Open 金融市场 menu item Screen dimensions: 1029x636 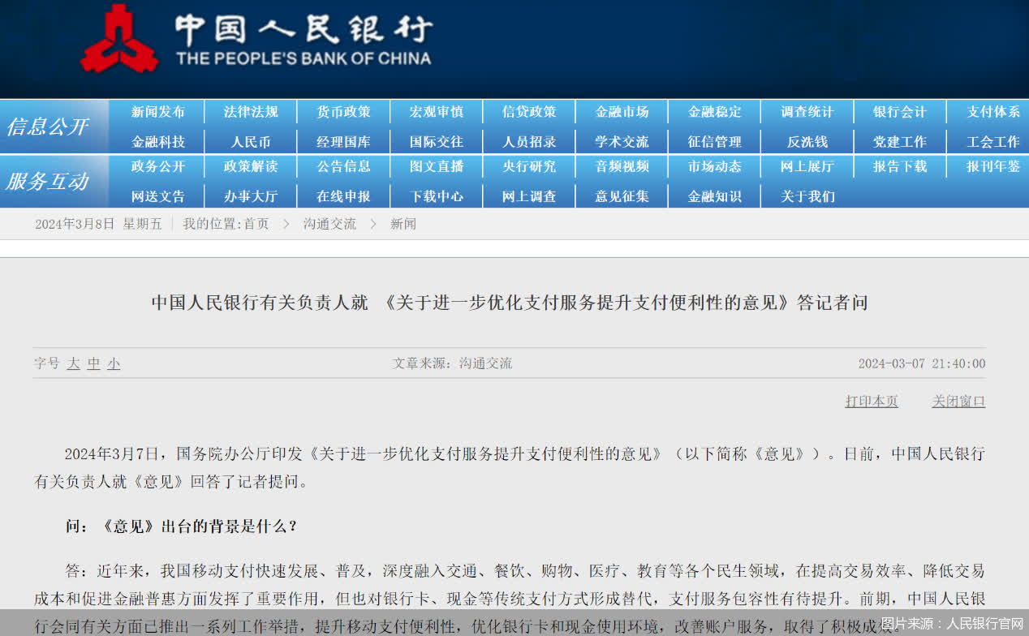(x=622, y=112)
